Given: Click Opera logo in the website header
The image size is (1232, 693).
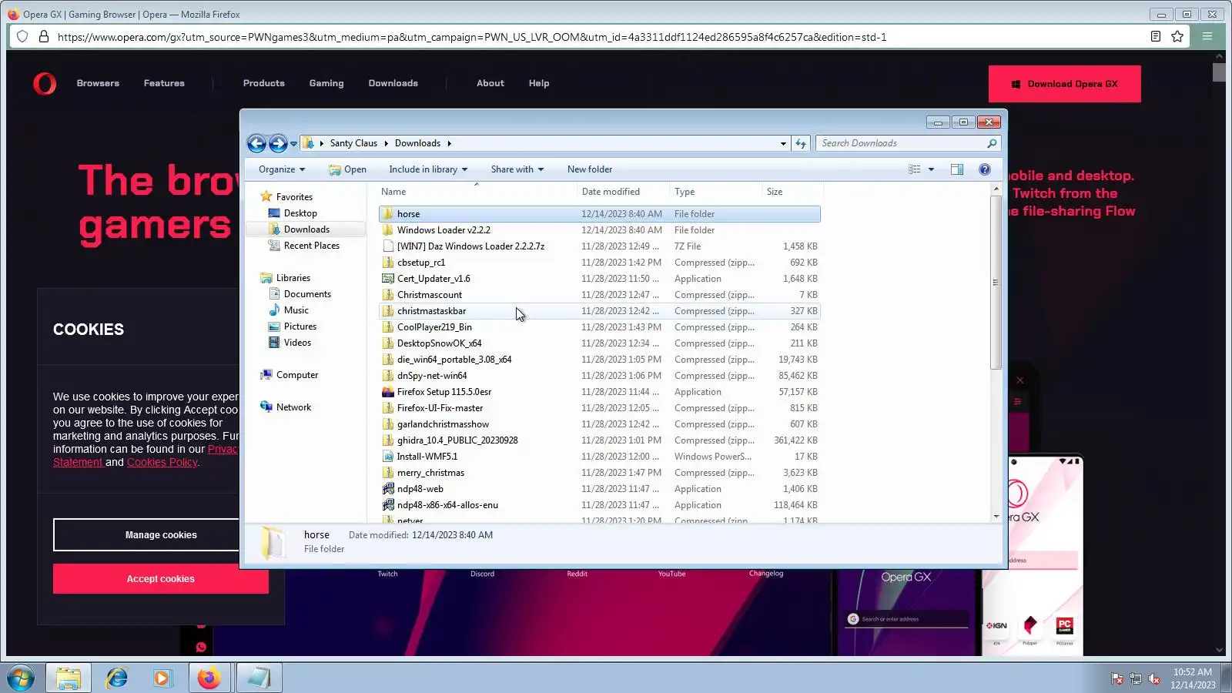Looking at the screenshot, I should [45, 83].
